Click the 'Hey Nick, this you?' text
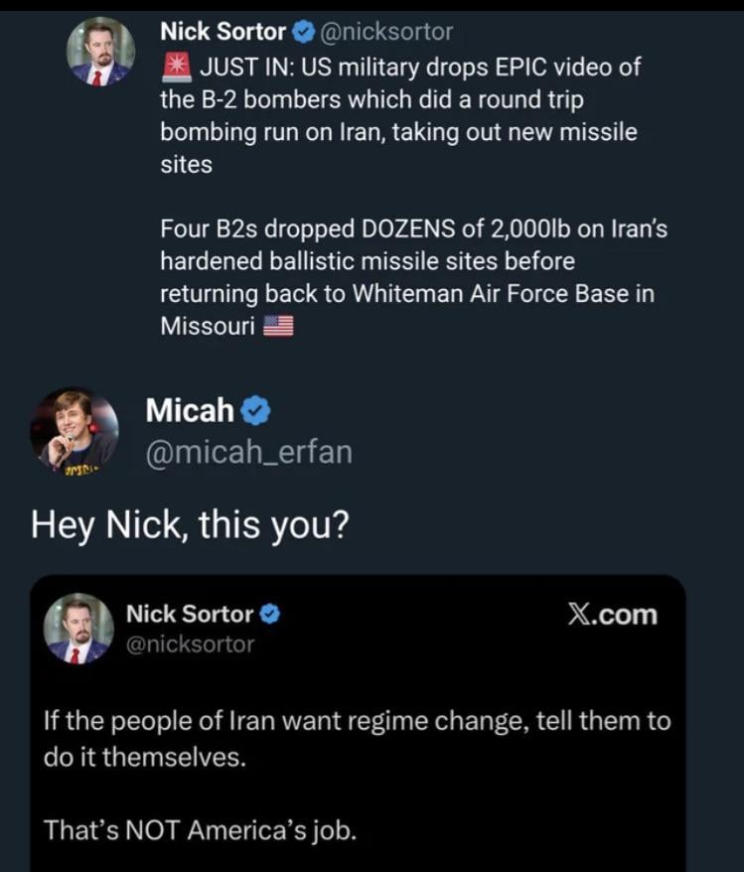The width and height of the screenshot is (744, 872). [190, 523]
